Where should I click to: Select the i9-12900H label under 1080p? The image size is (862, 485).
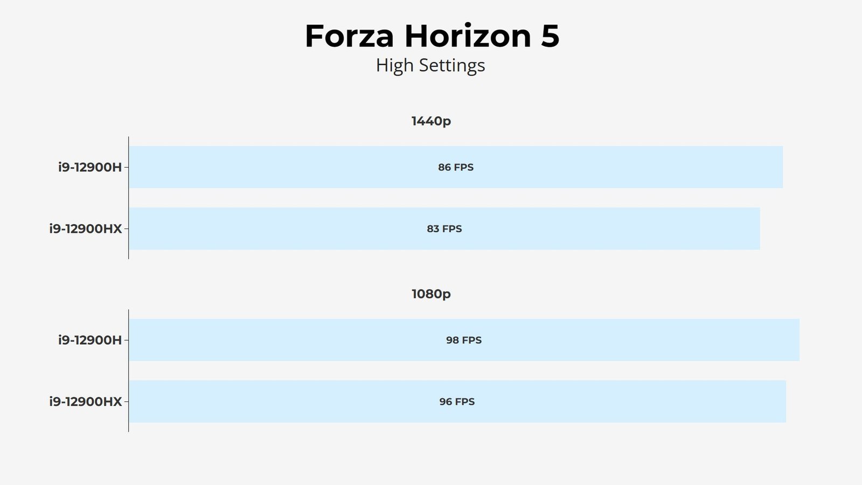pyautogui.click(x=90, y=340)
